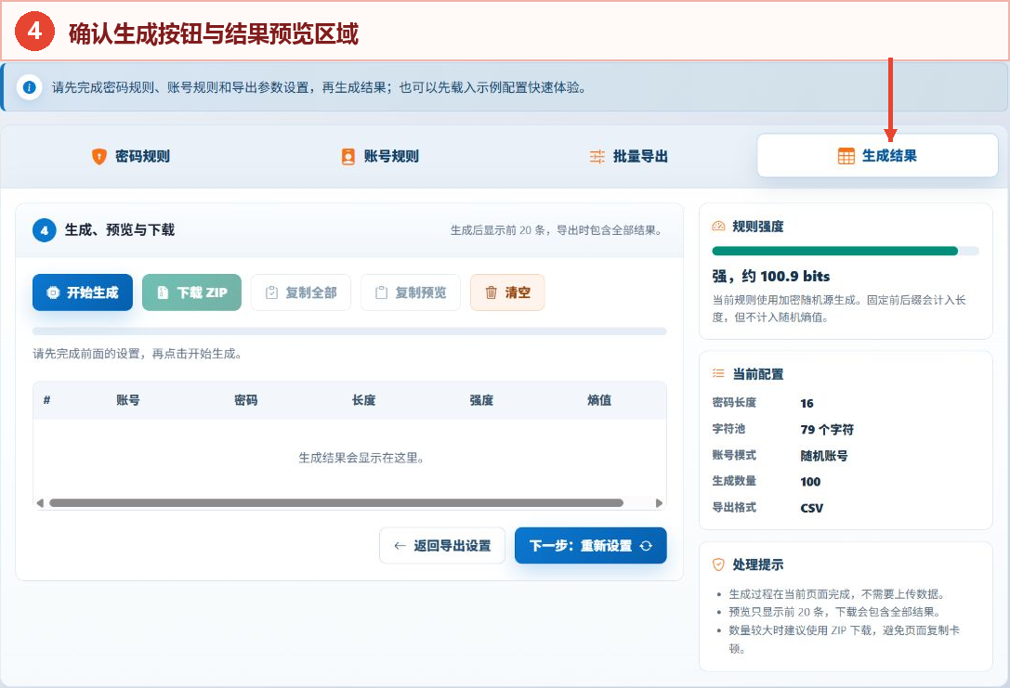The width and height of the screenshot is (1010, 688).
Task: Click the 生成、预览与下载 section heading
Action: (120, 229)
